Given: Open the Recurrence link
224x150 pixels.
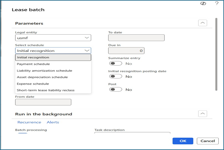Looking at the screenshot, I should pyautogui.click(x=29, y=122).
